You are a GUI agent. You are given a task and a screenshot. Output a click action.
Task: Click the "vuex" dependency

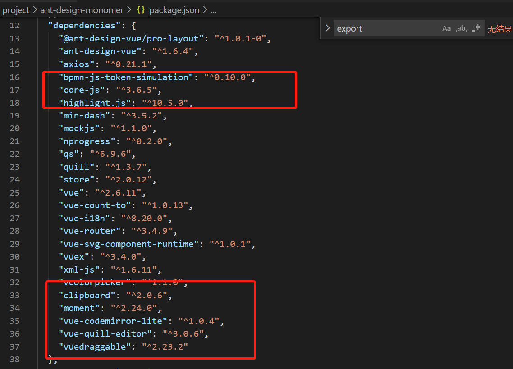click(74, 257)
